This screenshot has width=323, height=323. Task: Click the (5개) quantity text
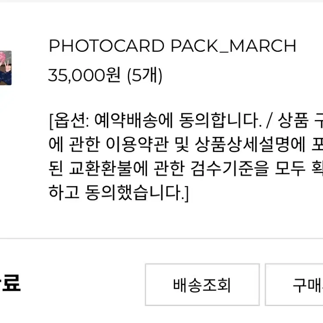coord(145,76)
